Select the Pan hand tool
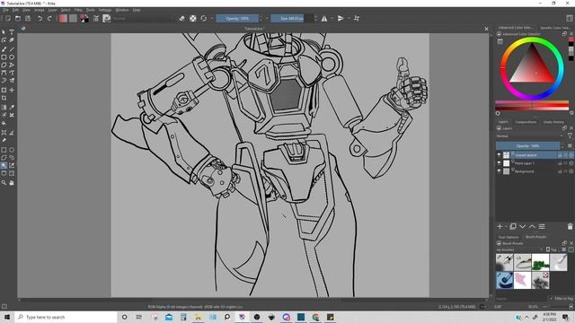 pyautogui.click(x=12, y=182)
